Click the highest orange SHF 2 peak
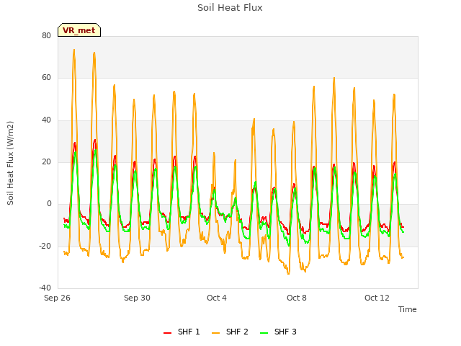 click(x=74, y=50)
